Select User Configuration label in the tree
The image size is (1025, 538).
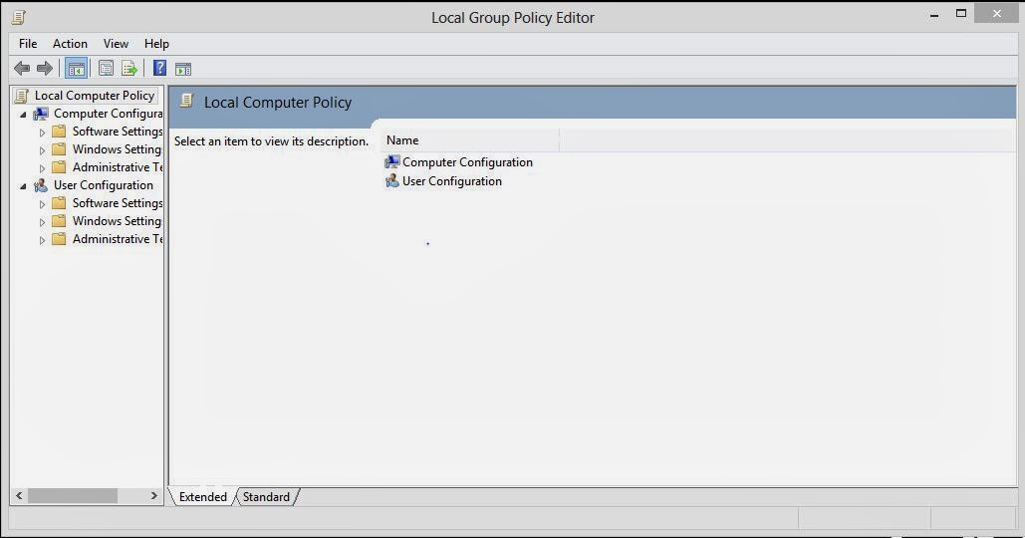[x=104, y=185]
